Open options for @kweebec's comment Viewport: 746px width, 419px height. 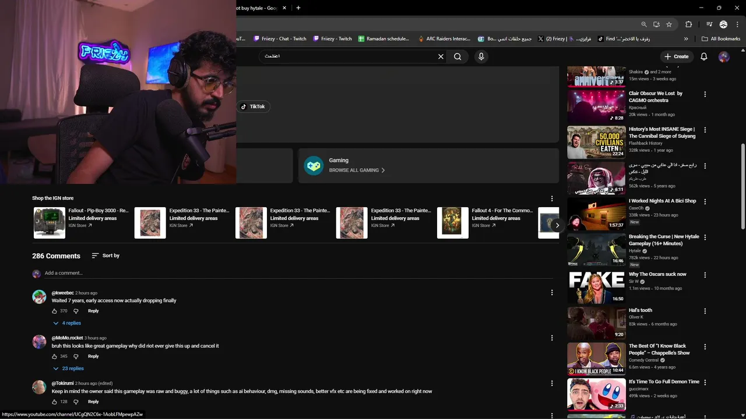click(552, 293)
